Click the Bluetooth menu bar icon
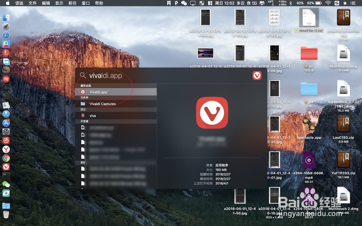 coord(291,3)
